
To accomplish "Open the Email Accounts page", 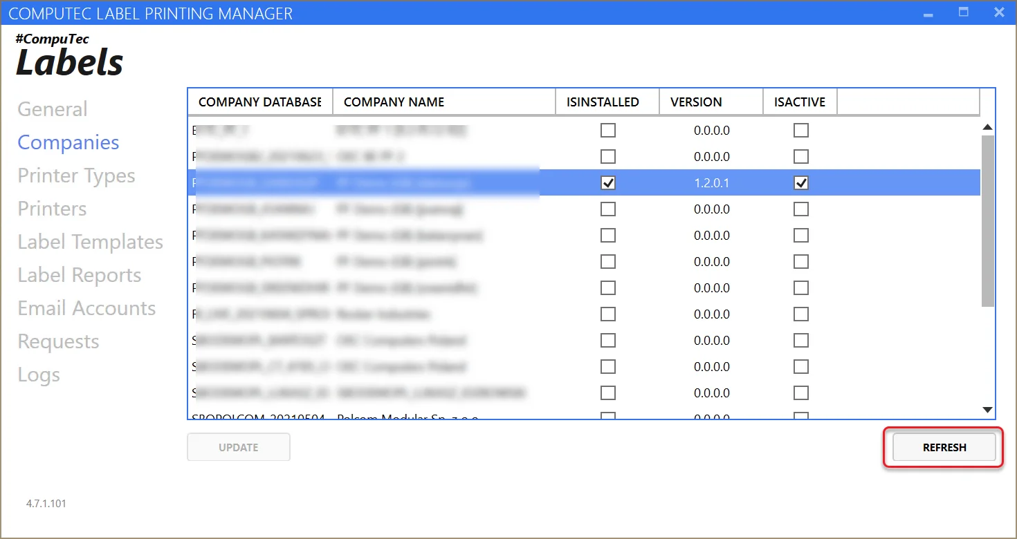I will coord(86,308).
